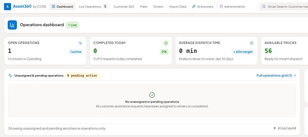Click the green checkmark circle icon
This screenshot has width=308, height=137.
152,95
